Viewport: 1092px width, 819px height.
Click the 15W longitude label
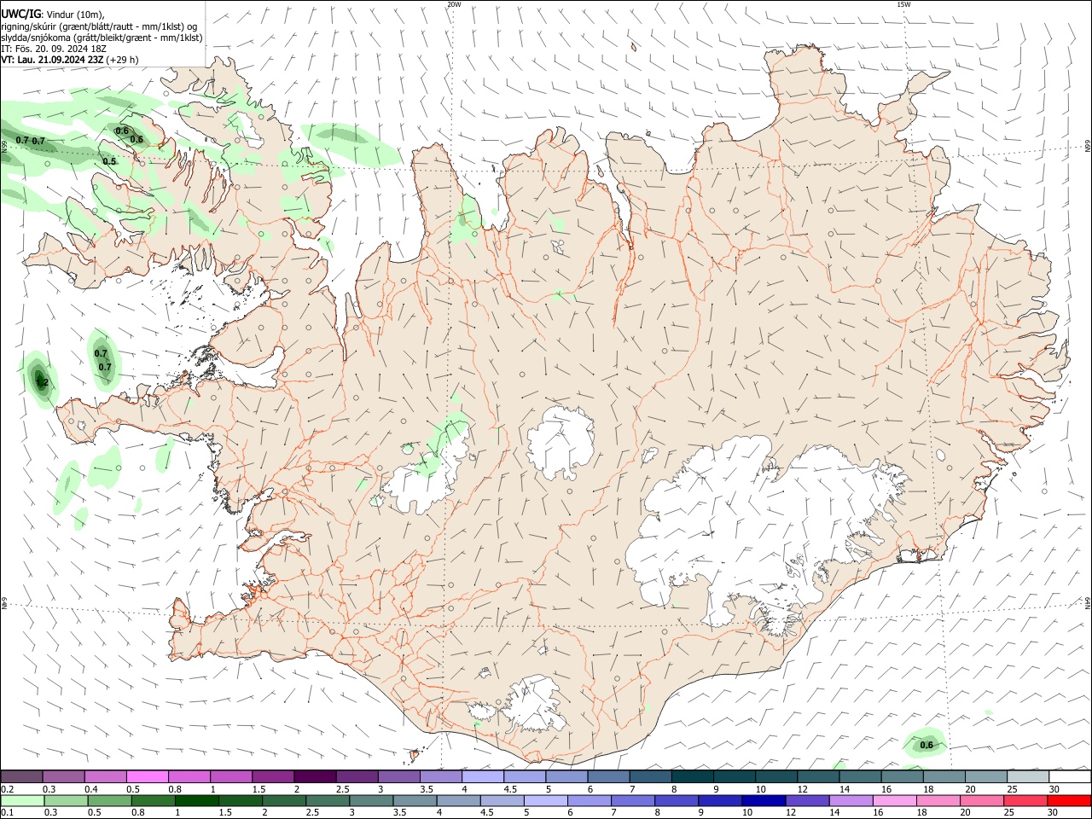click(x=903, y=4)
